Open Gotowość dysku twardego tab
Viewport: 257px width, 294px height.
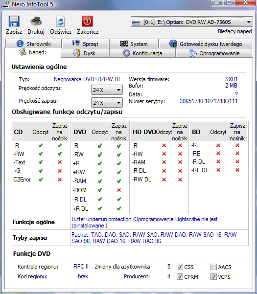click(206, 44)
